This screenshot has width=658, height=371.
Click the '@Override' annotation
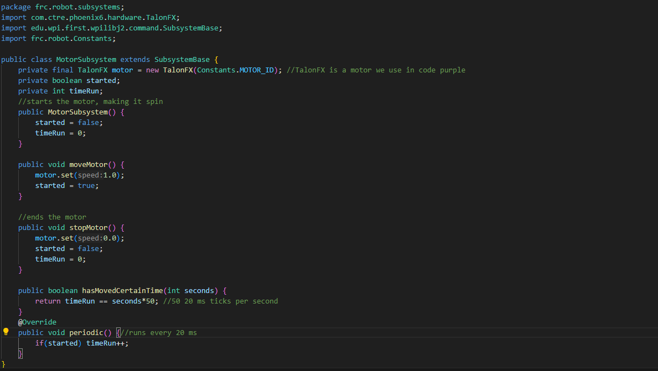point(37,322)
